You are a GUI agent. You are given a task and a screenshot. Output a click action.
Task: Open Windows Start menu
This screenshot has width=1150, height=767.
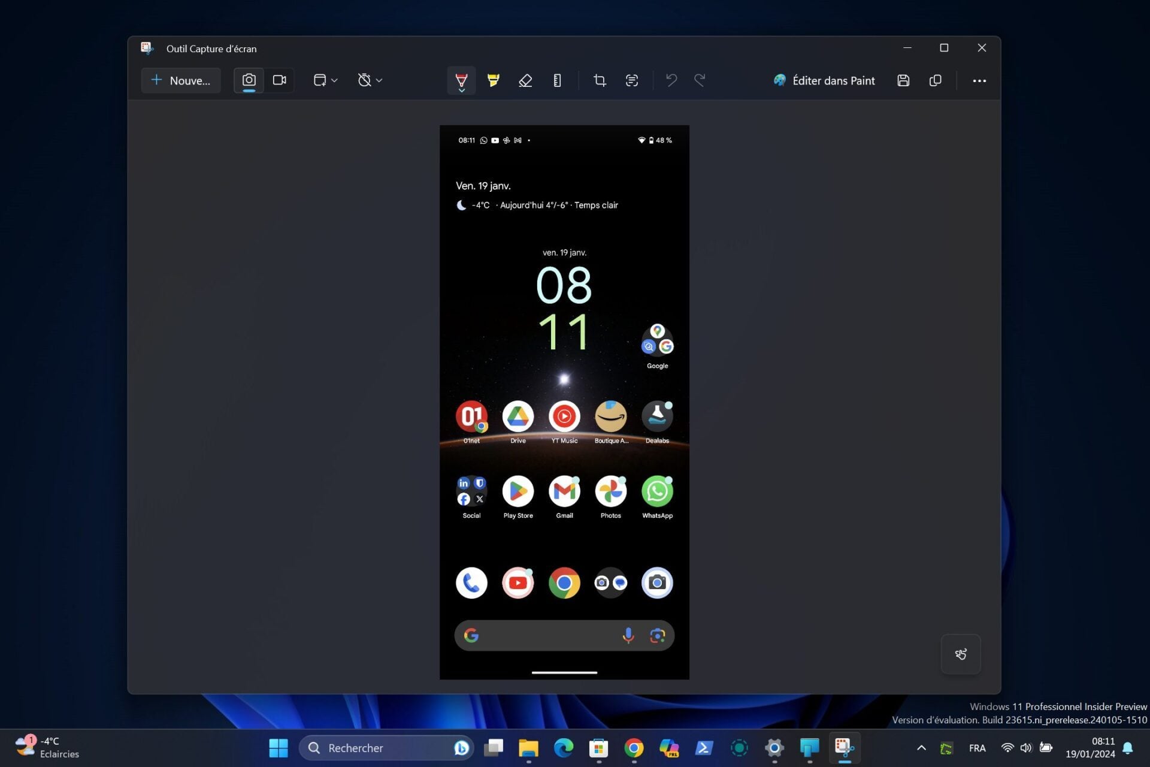click(279, 748)
